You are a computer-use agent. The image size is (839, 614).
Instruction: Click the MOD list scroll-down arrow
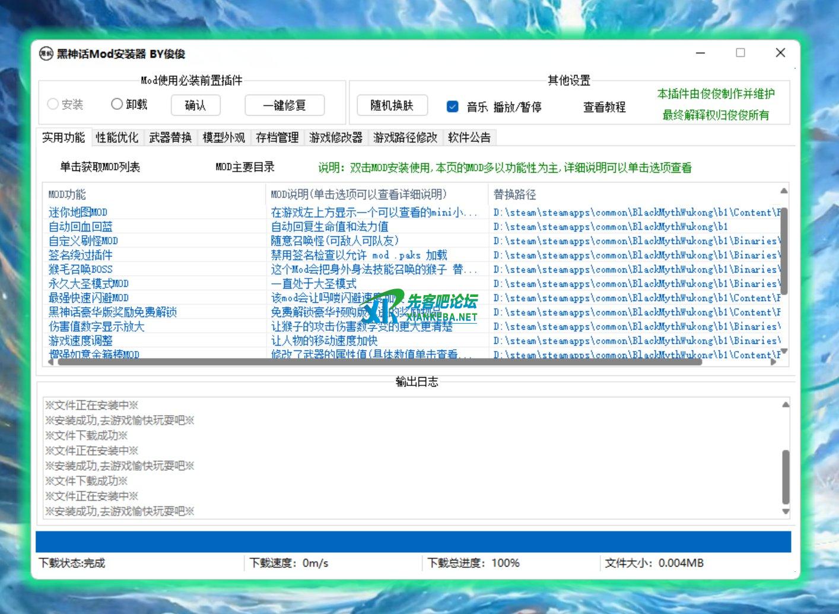pyautogui.click(x=784, y=352)
